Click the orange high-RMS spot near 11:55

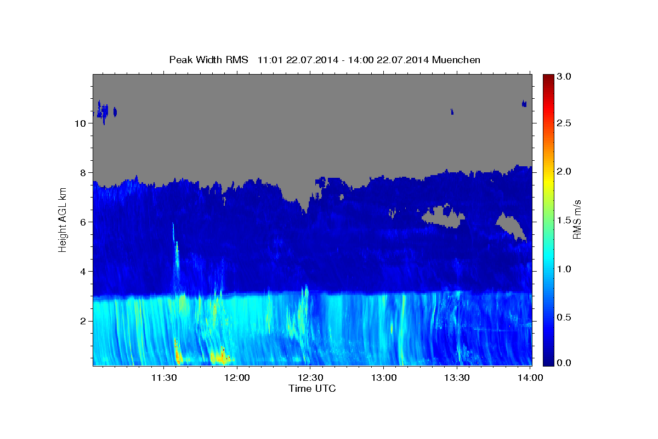(x=220, y=357)
